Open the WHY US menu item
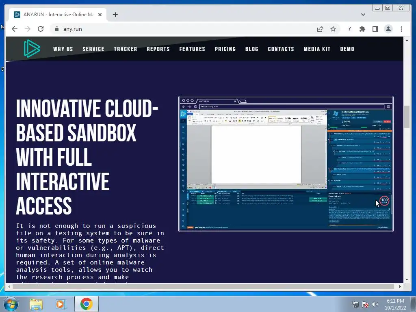This screenshot has width=416, height=312. (63, 49)
